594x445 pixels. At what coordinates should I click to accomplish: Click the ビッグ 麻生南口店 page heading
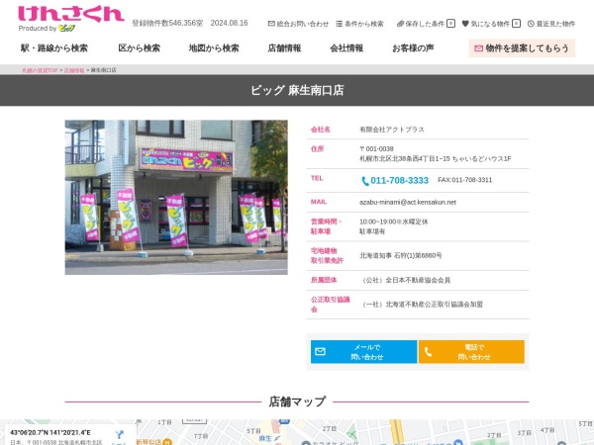tap(297, 90)
